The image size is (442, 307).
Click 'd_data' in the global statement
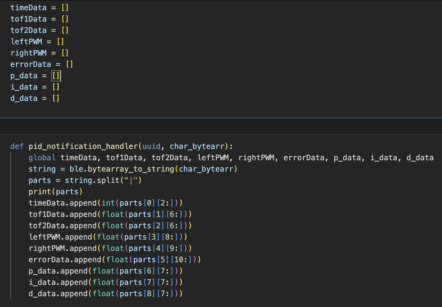[420, 158]
